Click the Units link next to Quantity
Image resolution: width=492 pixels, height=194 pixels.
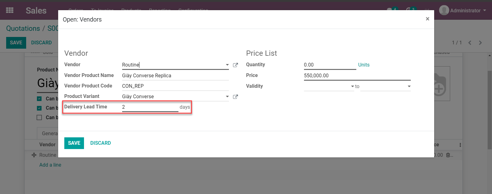point(364,65)
